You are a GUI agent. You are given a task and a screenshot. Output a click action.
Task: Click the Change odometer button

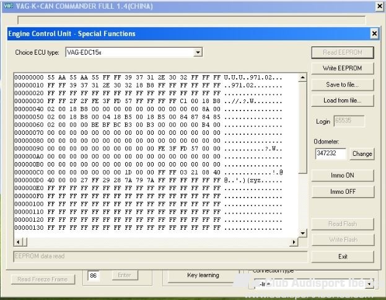click(362, 153)
